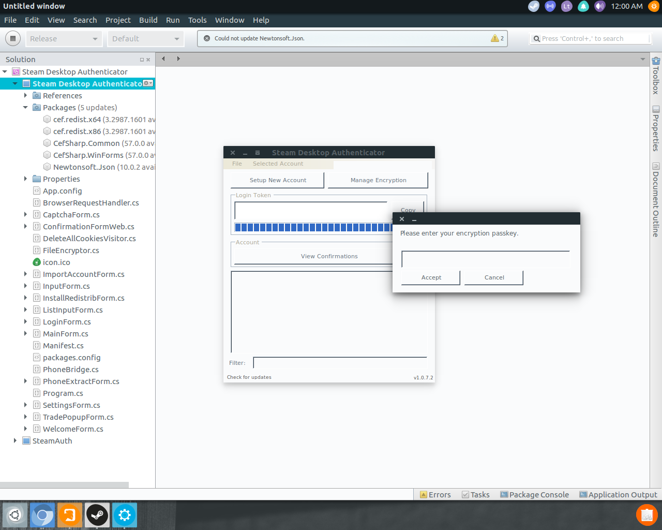Toggle the warnings indicator showing 2
Screen dimensions: 662x530
[x=496, y=38]
